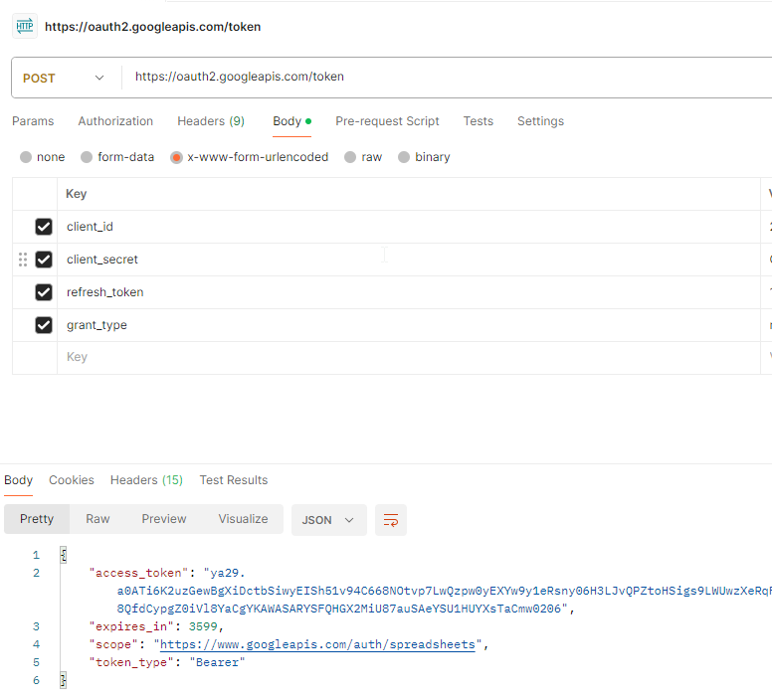Open the request Headers (9) tab
The image size is (772, 699).
coord(211,121)
